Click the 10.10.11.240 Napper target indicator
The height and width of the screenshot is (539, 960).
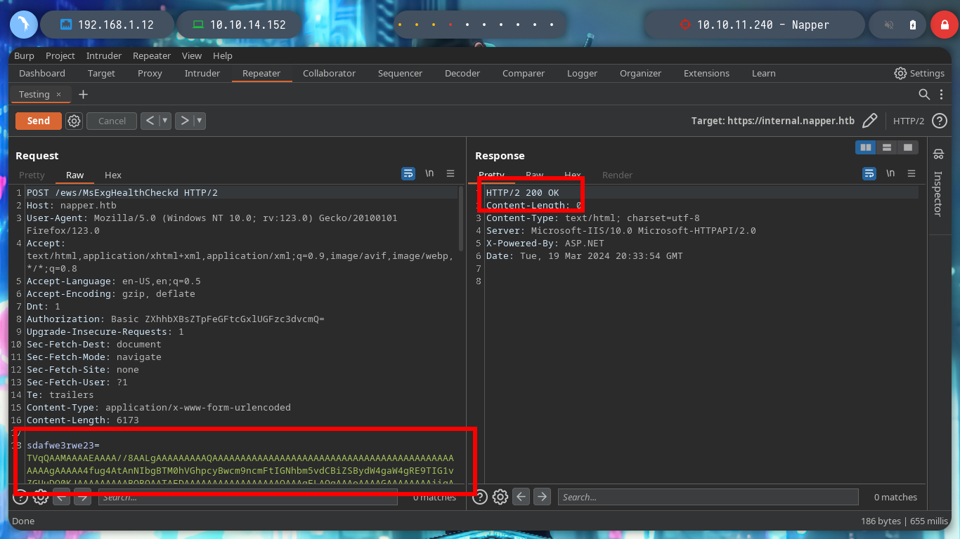click(754, 25)
